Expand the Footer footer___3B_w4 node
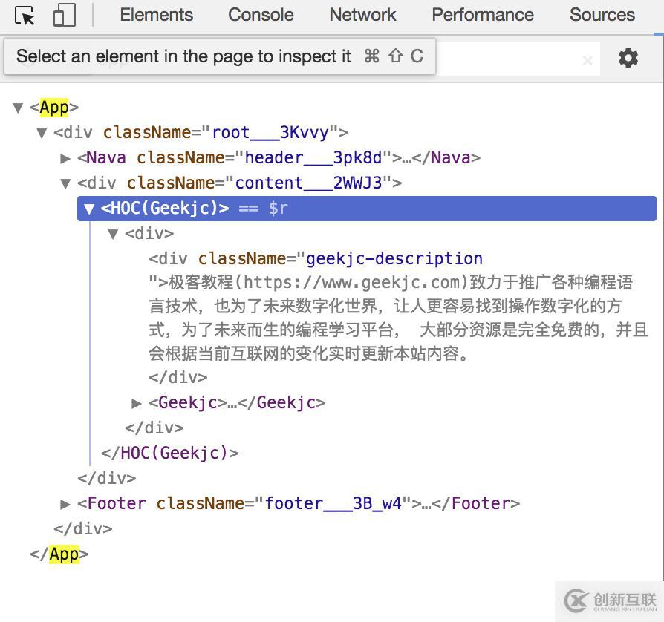The image size is (664, 622). 65,504
